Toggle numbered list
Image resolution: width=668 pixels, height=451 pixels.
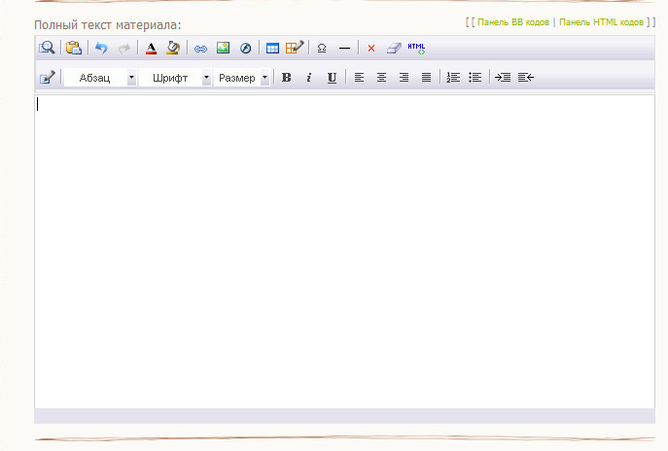pyautogui.click(x=453, y=78)
